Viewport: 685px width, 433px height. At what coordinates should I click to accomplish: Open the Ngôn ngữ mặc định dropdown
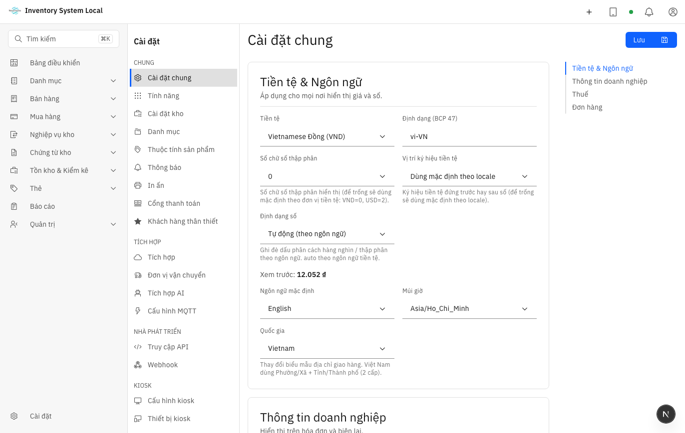coord(327,308)
